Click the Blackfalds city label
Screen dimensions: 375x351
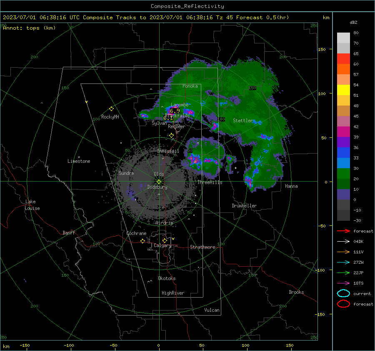pos(177,116)
